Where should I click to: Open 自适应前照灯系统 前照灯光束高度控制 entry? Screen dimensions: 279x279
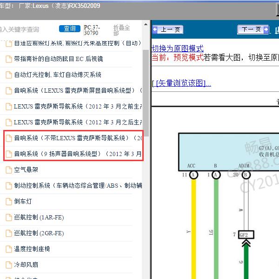78,43
